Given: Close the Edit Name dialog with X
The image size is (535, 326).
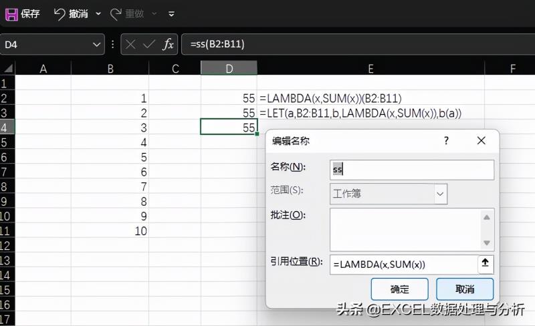Looking at the screenshot, I should (481, 140).
